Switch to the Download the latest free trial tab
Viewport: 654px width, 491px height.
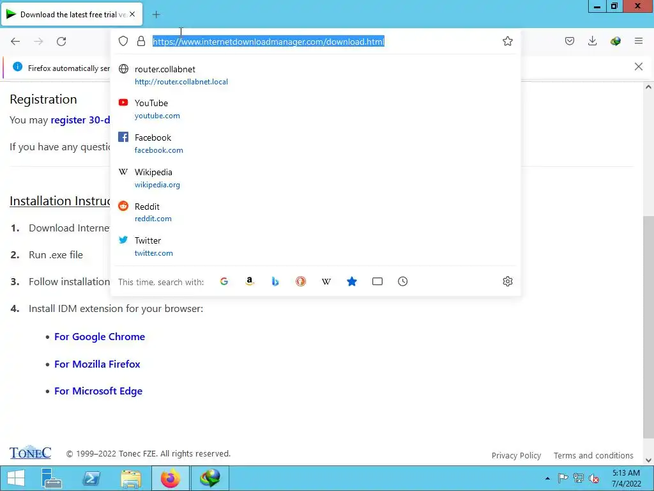coord(72,15)
